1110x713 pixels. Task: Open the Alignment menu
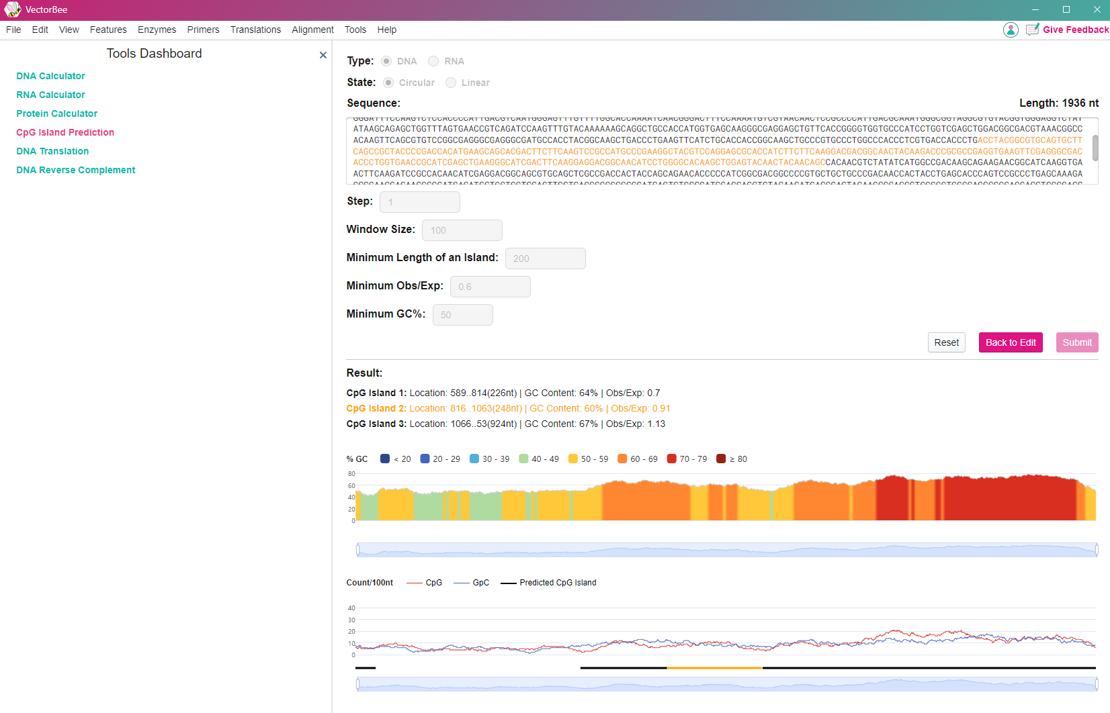[x=312, y=30]
